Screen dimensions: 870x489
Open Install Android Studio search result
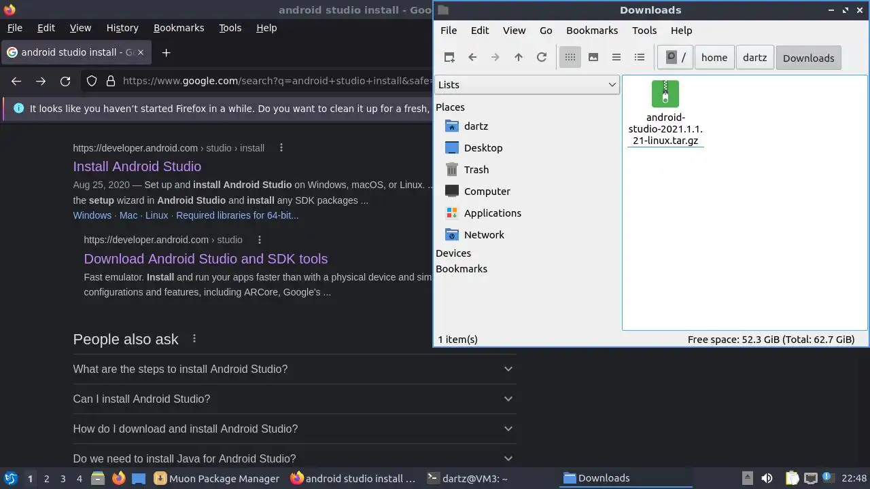[x=137, y=166]
